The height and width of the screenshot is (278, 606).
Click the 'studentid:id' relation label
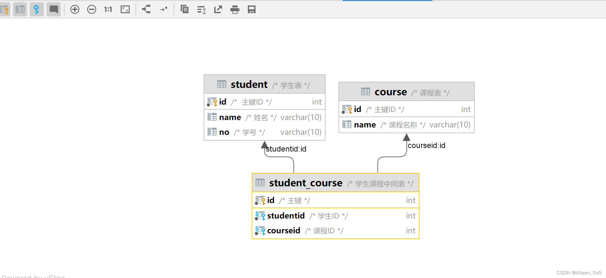(x=286, y=149)
